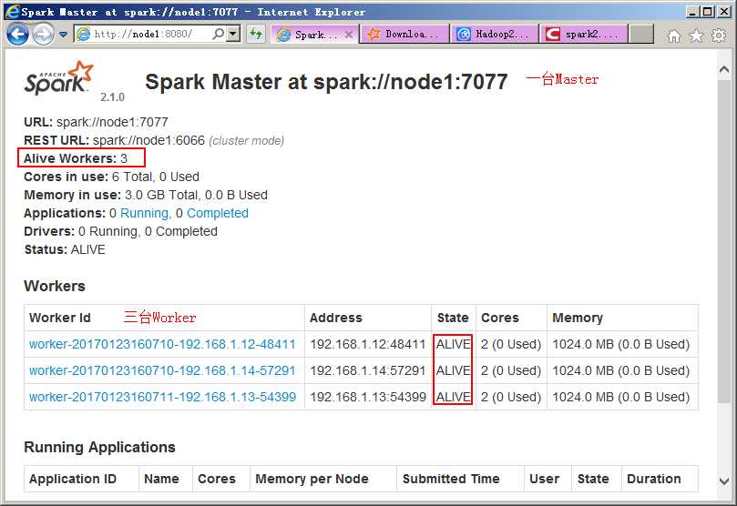Click the Internet Explorer title bar icon
The height and width of the screenshot is (506, 737).
click(12, 11)
